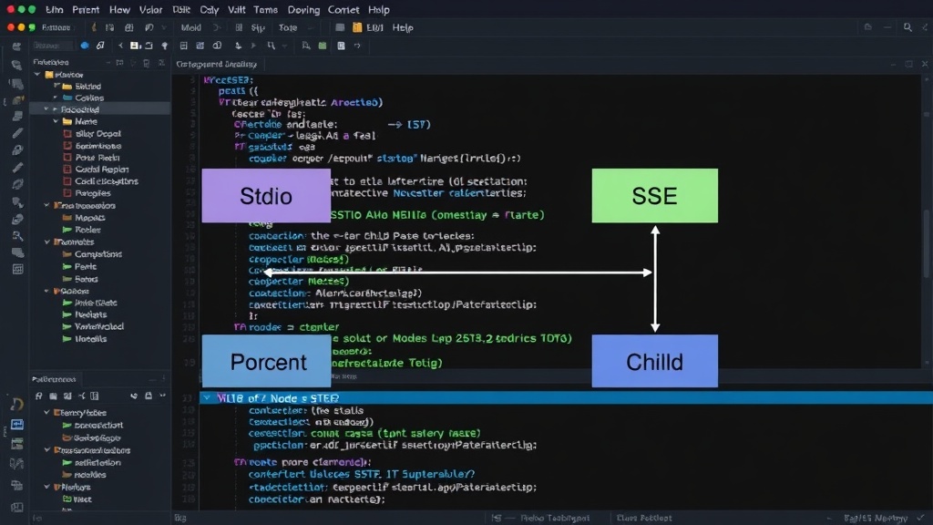This screenshot has width=933, height=525.
Task: Click the phone icon in the bottom panel toolbar
Action: pos(134,396)
